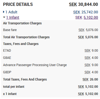Select the Base fare amount SEK 5,076.00

pos(88,30)
